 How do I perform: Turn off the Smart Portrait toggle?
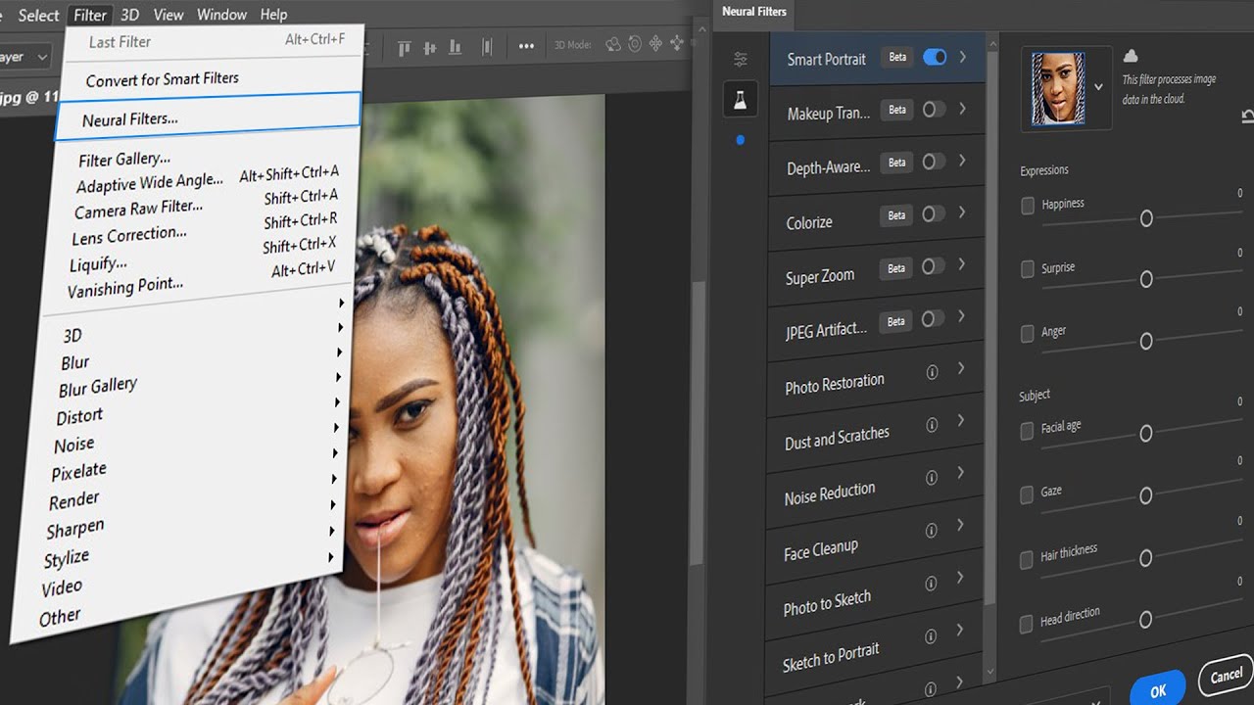pyautogui.click(x=935, y=57)
